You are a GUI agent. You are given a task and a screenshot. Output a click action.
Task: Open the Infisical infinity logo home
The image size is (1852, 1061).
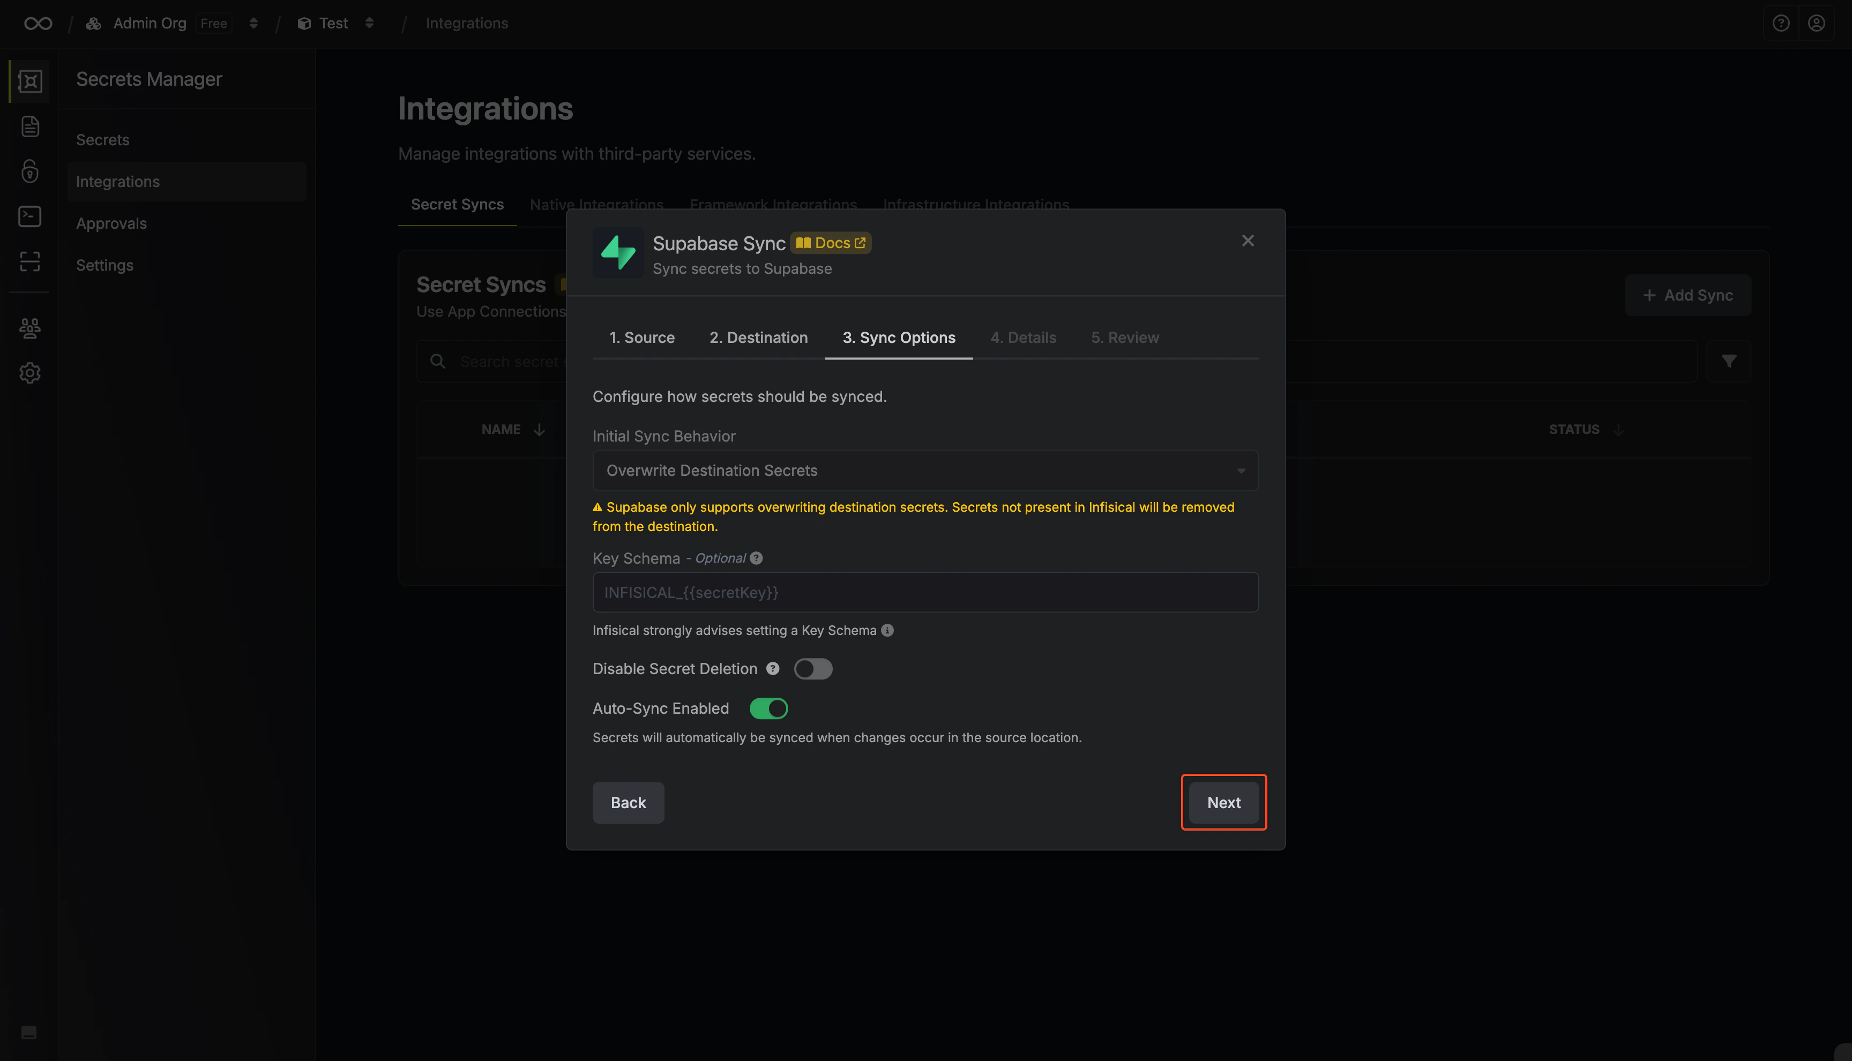[x=38, y=24]
